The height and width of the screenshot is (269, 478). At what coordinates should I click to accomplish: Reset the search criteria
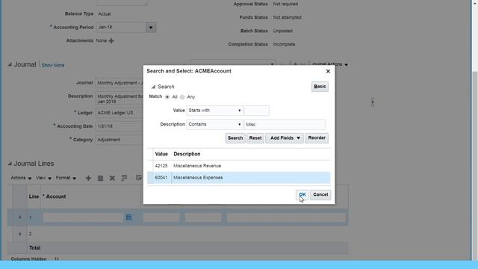click(255, 138)
